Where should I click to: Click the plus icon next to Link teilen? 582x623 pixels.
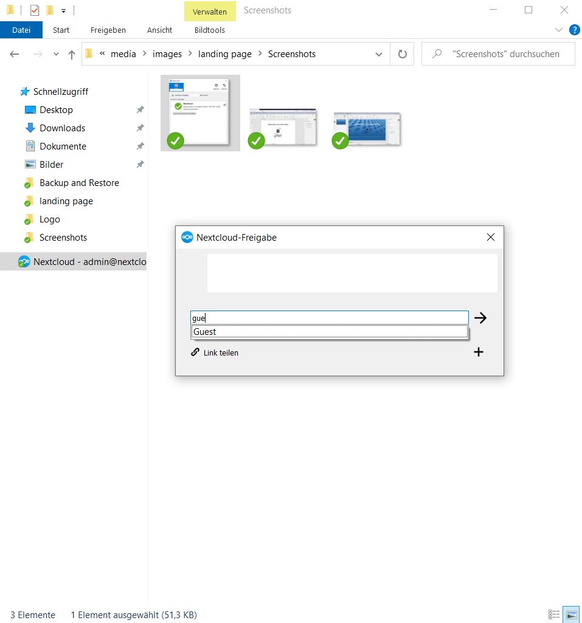tap(479, 352)
